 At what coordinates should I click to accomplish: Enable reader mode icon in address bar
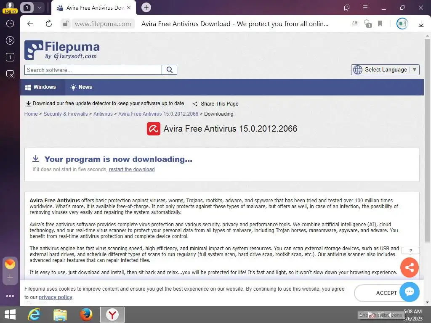point(355,24)
